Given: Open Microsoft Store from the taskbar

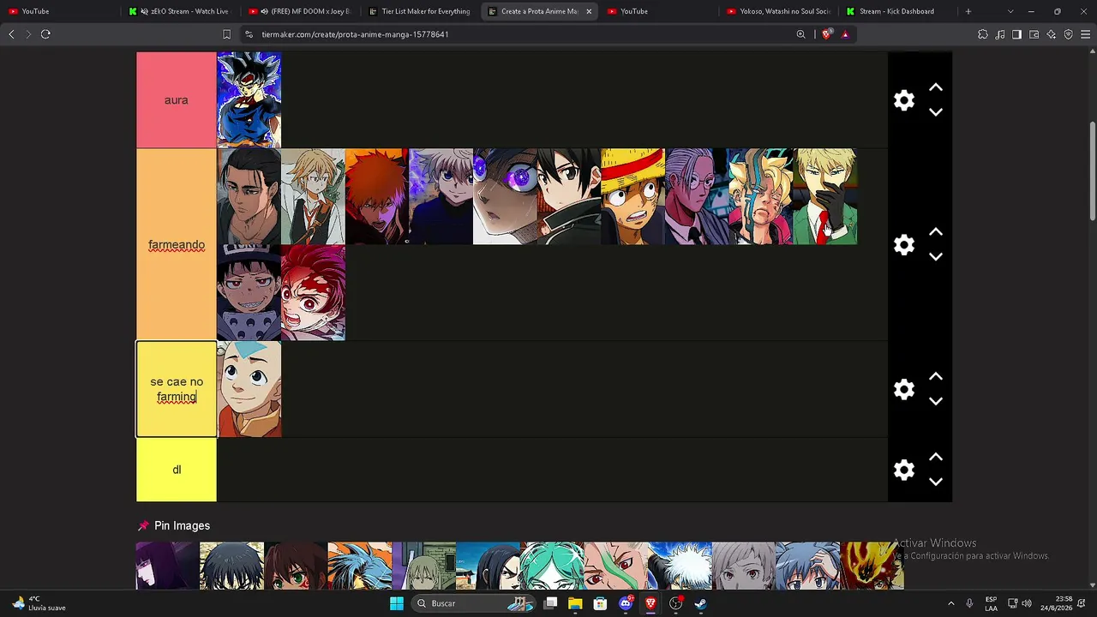Looking at the screenshot, I should point(600,603).
